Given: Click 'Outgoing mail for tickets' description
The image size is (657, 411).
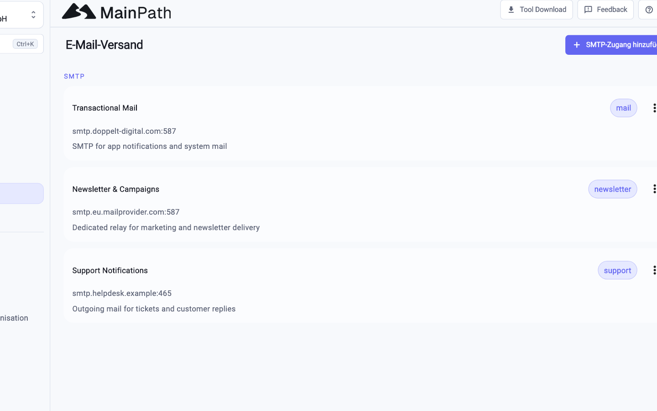Looking at the screenshot, I should (x=154, y=309).
